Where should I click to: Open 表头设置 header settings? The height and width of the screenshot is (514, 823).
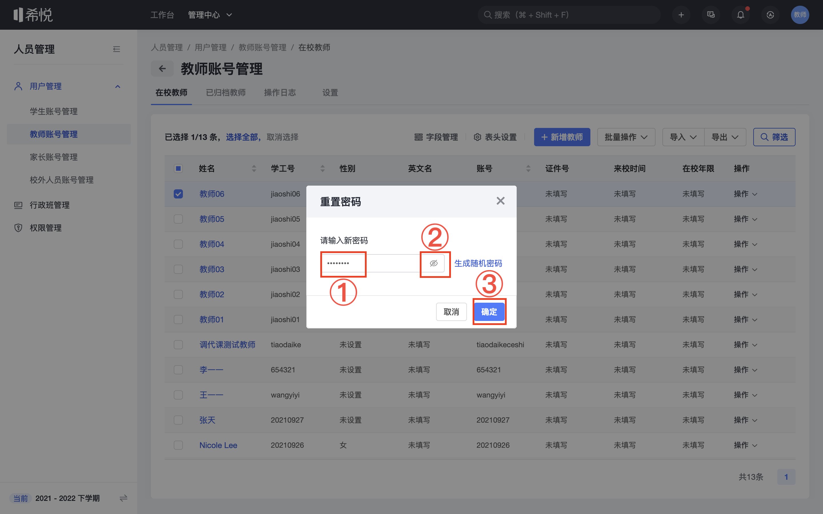pyautogui.click(x=495, y=137)
